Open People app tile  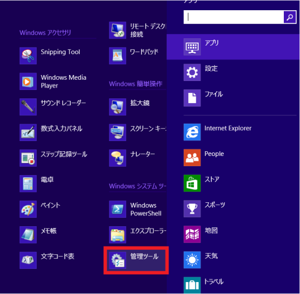click(192, 158)
